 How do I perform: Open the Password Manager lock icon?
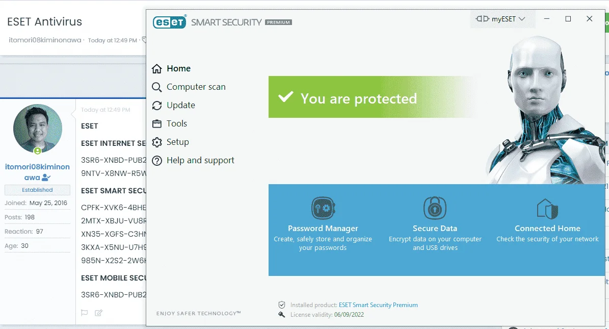(323, 208)
